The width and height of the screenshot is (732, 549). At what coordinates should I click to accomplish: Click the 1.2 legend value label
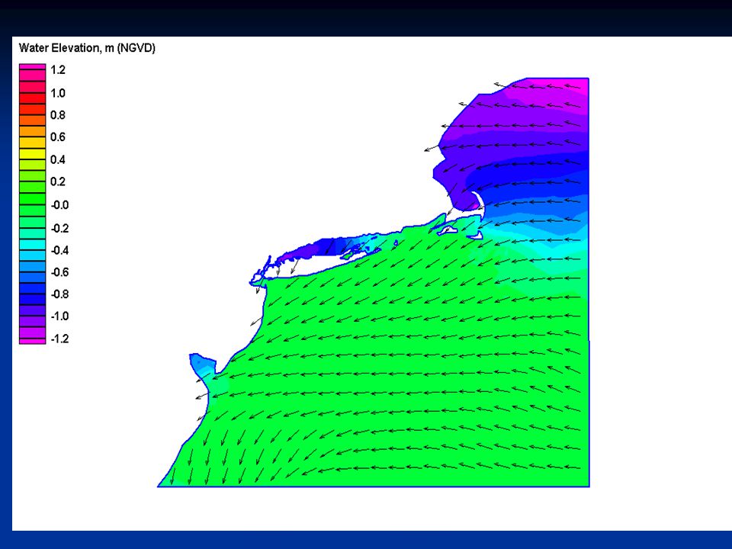pos(58,70)
